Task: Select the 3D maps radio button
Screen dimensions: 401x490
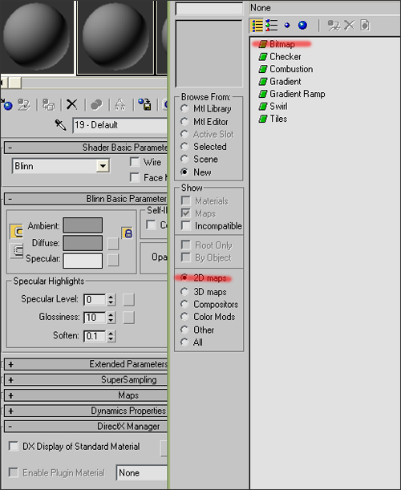Action: click(x=184, y=292)
